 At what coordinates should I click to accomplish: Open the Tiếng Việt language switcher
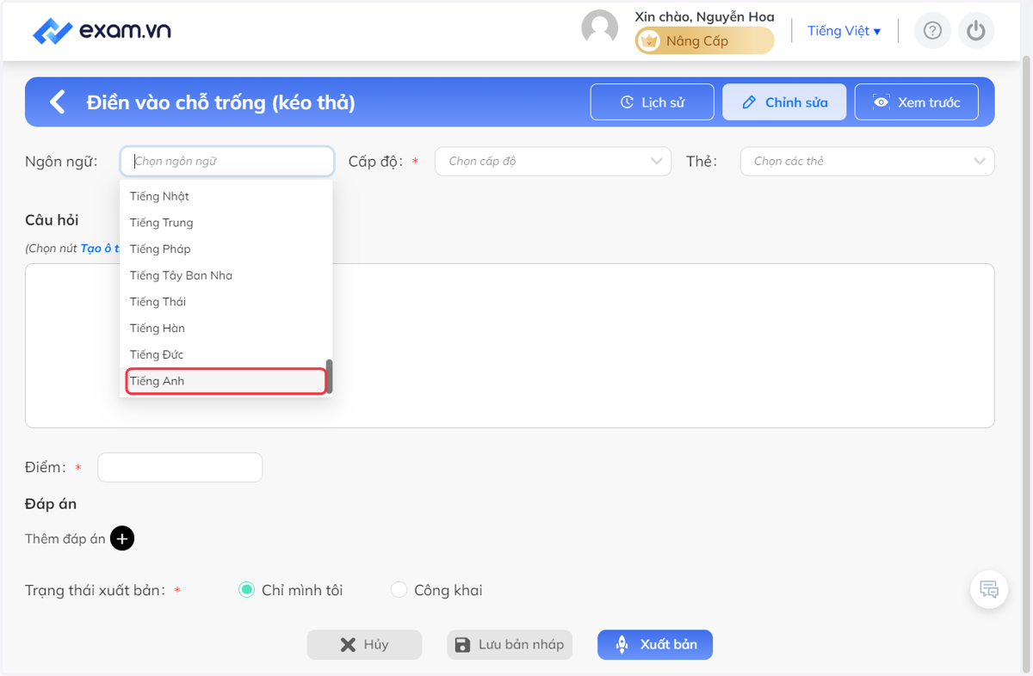point(844,31)
